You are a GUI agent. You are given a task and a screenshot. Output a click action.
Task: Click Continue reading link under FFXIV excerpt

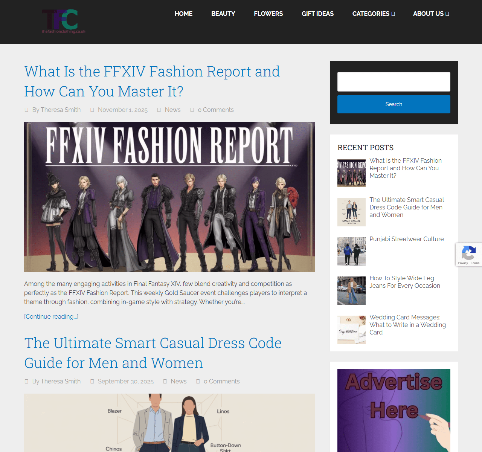point(51,316)
